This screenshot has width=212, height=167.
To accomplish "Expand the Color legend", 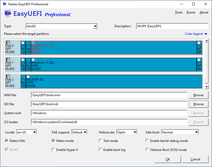I will [196, 34].
